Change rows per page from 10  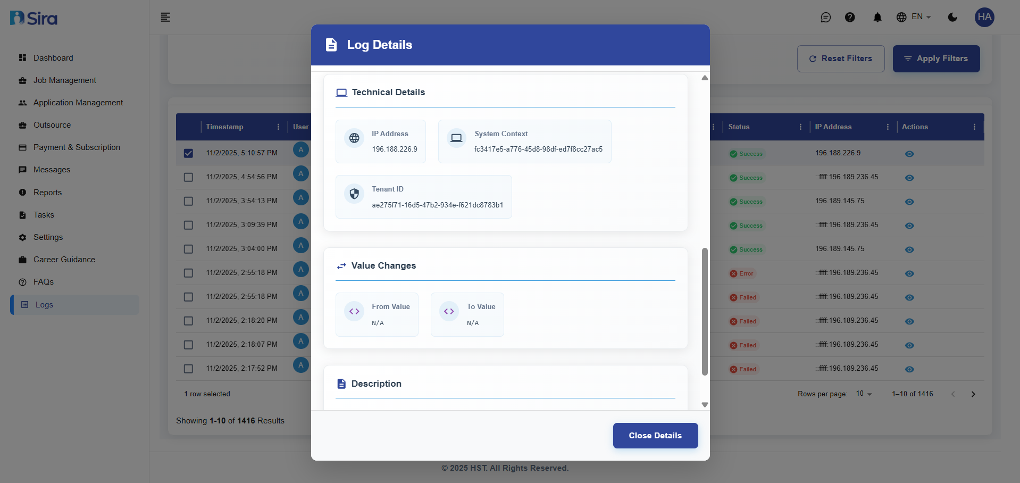tap(863, 394)
